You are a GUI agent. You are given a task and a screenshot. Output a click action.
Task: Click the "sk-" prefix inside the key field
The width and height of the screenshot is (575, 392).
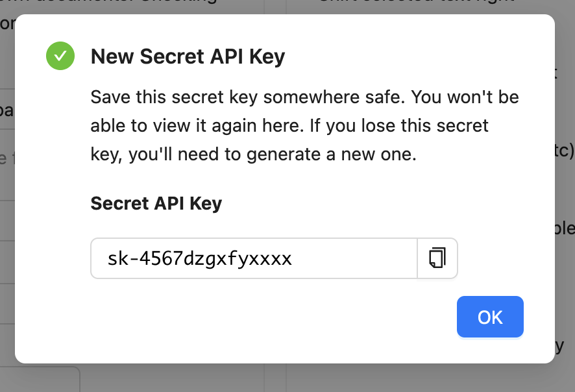tap(119, 259)
